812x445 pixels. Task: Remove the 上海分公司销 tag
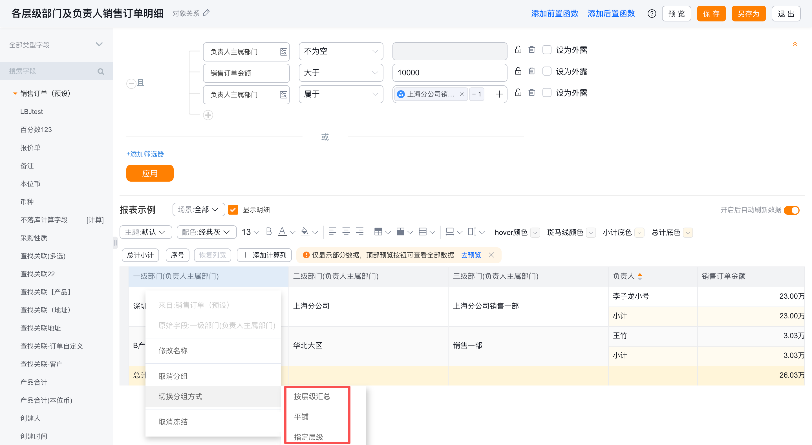tap(462, 94)
